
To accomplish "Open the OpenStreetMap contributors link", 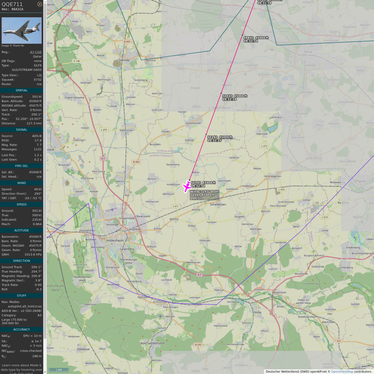I will (x=342, y=371).
